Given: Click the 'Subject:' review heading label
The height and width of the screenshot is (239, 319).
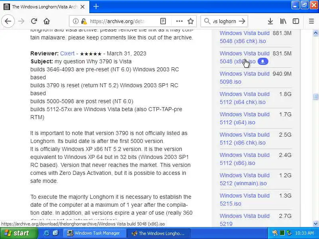Looking at the screenshot, I should coord(42,61).
